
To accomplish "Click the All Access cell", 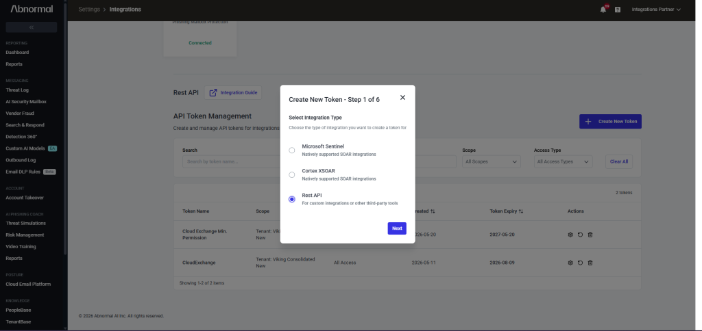I will coord(345,263).
